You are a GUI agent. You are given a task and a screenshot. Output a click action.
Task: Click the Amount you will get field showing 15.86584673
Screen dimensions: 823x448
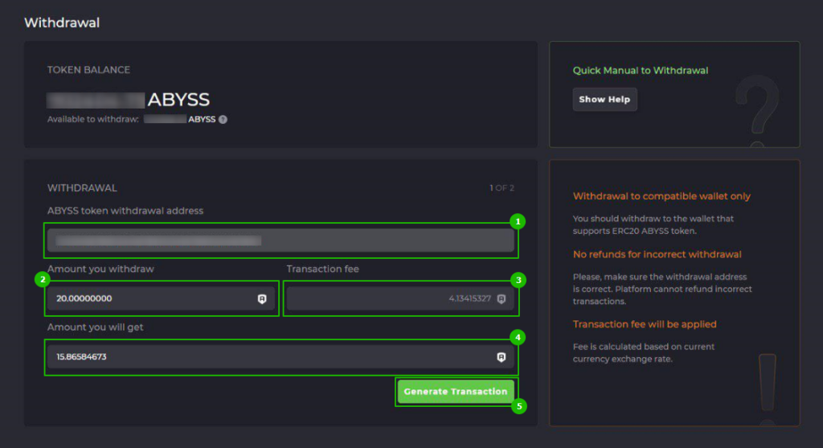click(280, 356)
